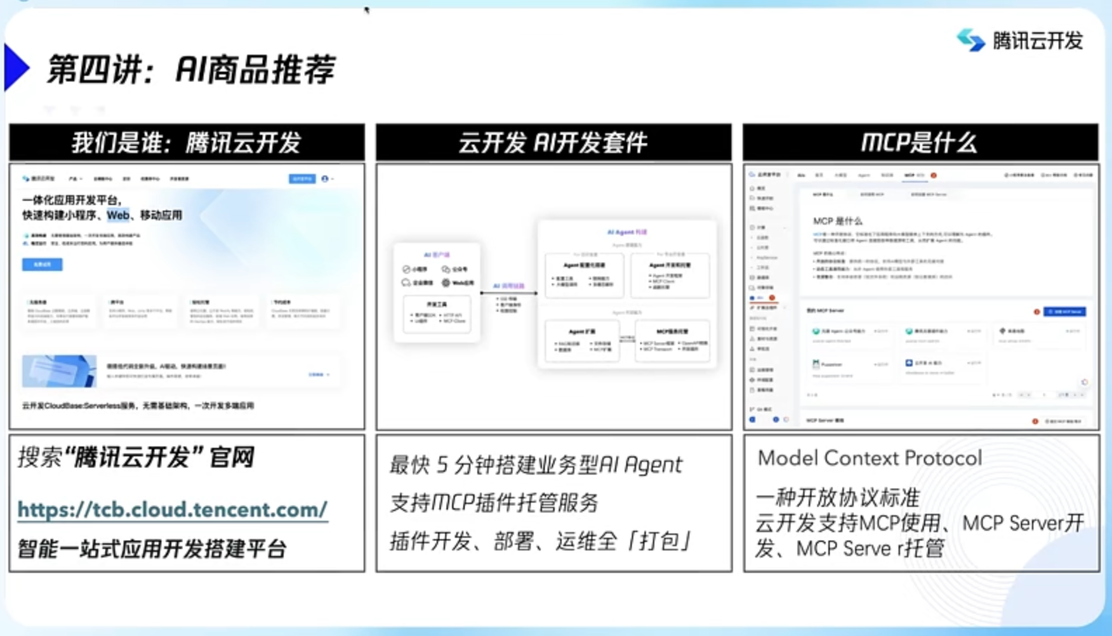Click the blue banner image in website screenshot

point(59,371)
